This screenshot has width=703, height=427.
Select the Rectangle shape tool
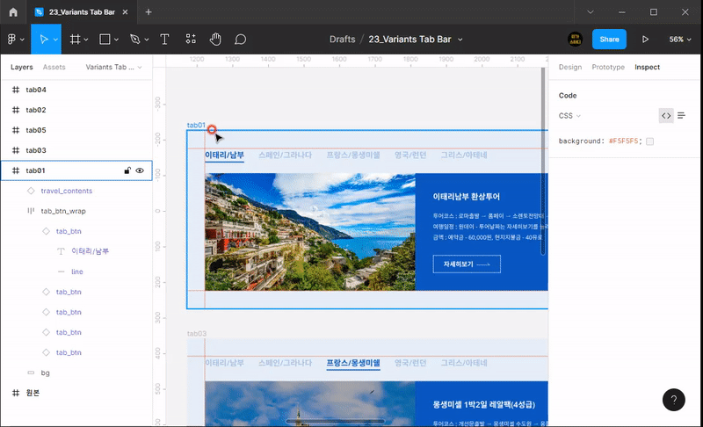point(105,40)
